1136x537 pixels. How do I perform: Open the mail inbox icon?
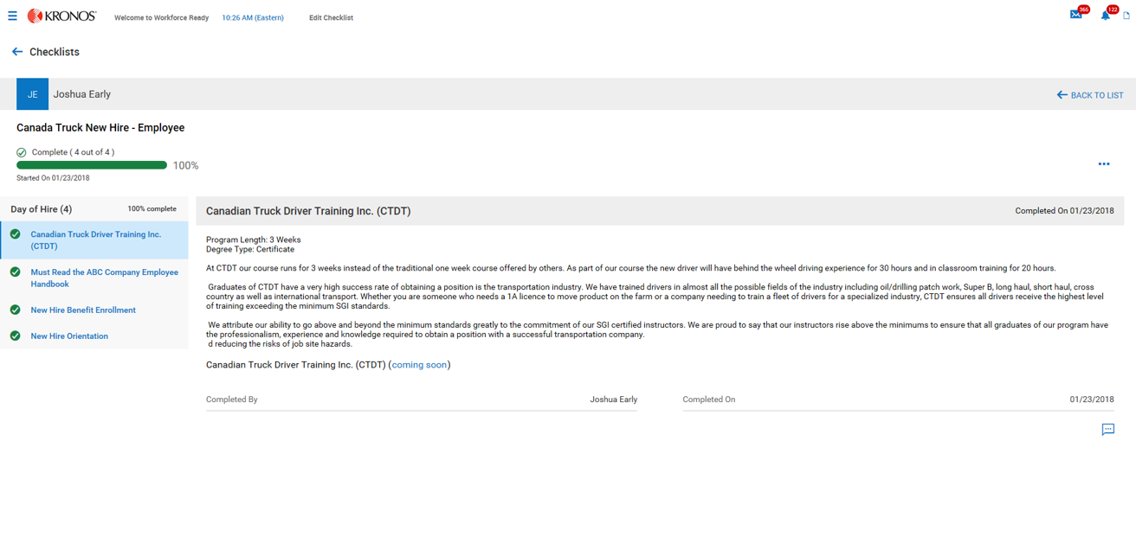(1076, 14)
